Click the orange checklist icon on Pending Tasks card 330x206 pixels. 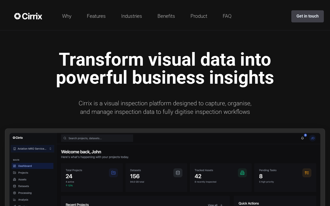(x=307, y=173)
